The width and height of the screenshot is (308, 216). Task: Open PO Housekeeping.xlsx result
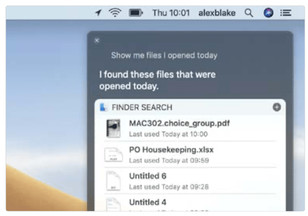[x=190, y=154]
